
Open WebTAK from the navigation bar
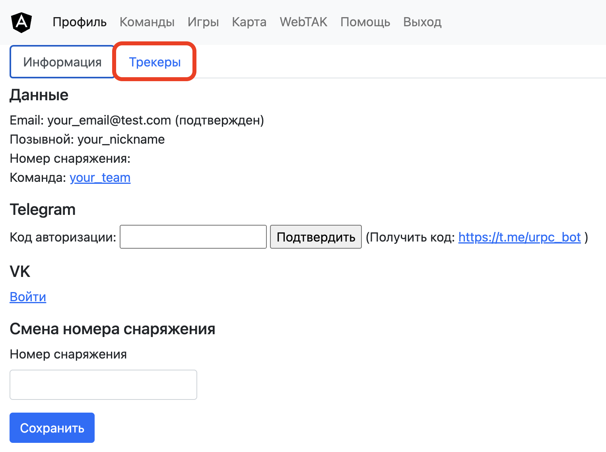pos(303,22)
